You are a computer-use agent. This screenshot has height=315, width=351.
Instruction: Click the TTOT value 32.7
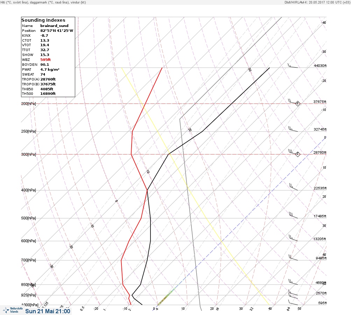pyautogui.click(x=45, y=50)
